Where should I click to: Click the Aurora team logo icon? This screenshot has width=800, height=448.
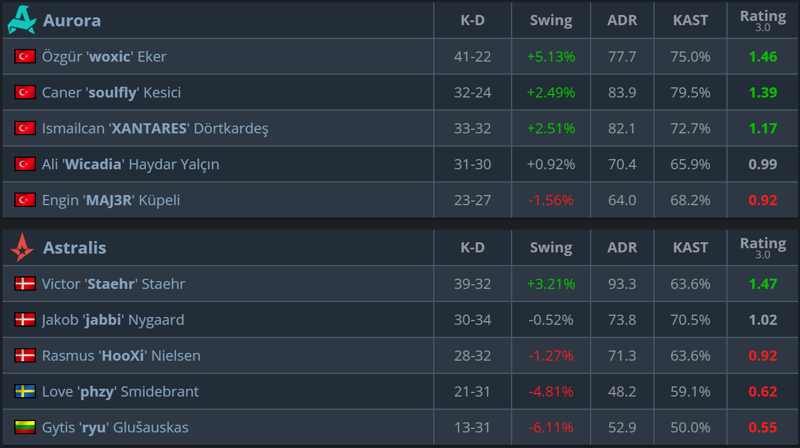(x=22, y=20)
